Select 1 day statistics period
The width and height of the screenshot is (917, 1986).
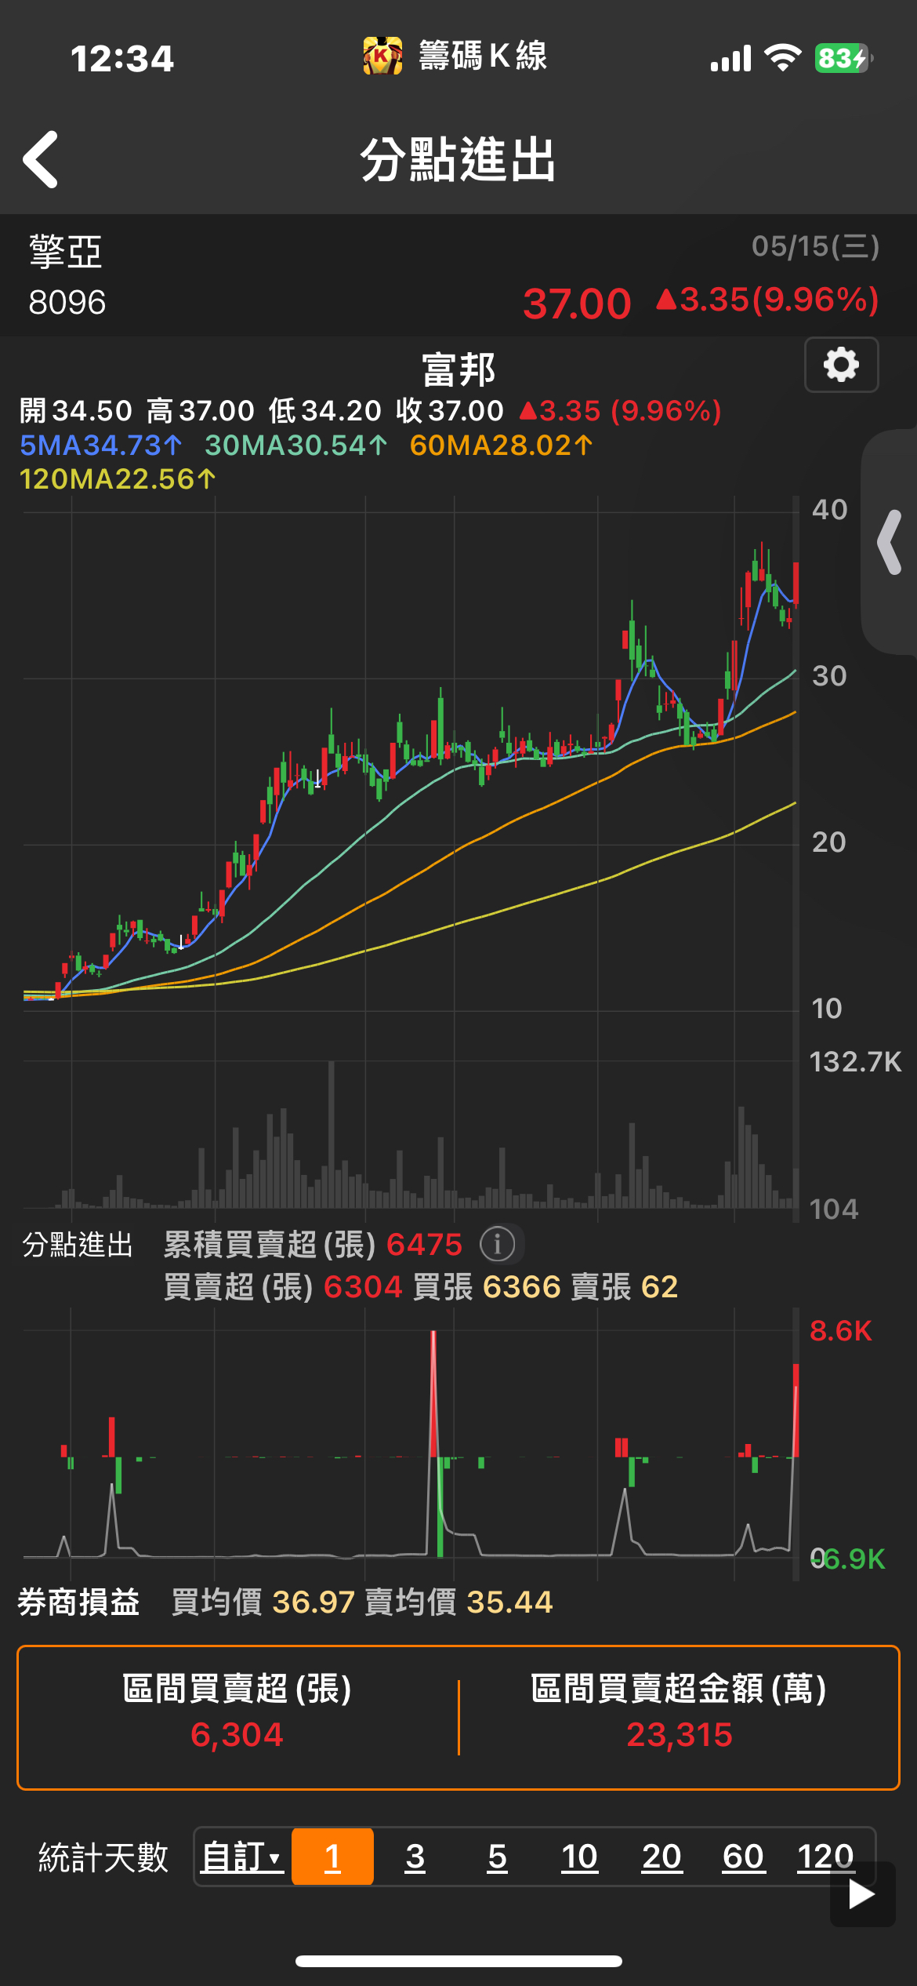332,1857
